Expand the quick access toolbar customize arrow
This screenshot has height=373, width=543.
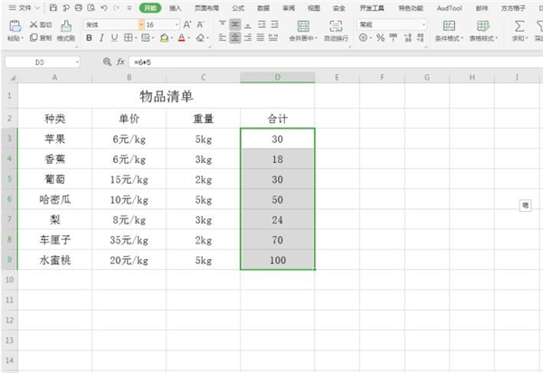[129, 7]
